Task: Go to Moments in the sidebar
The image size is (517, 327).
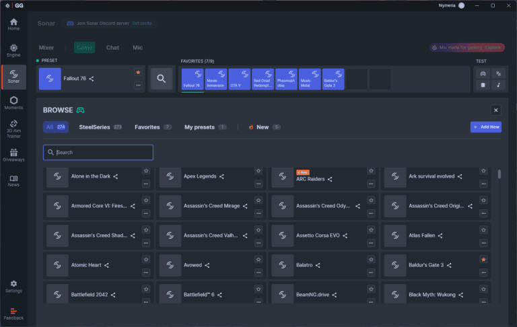Action: (x=13, y=102)
